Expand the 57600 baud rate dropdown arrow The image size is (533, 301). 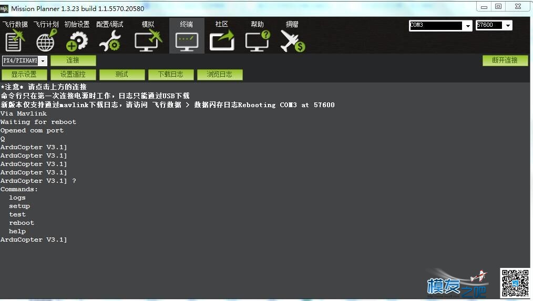pyautogui.click(x=508, y=26)
